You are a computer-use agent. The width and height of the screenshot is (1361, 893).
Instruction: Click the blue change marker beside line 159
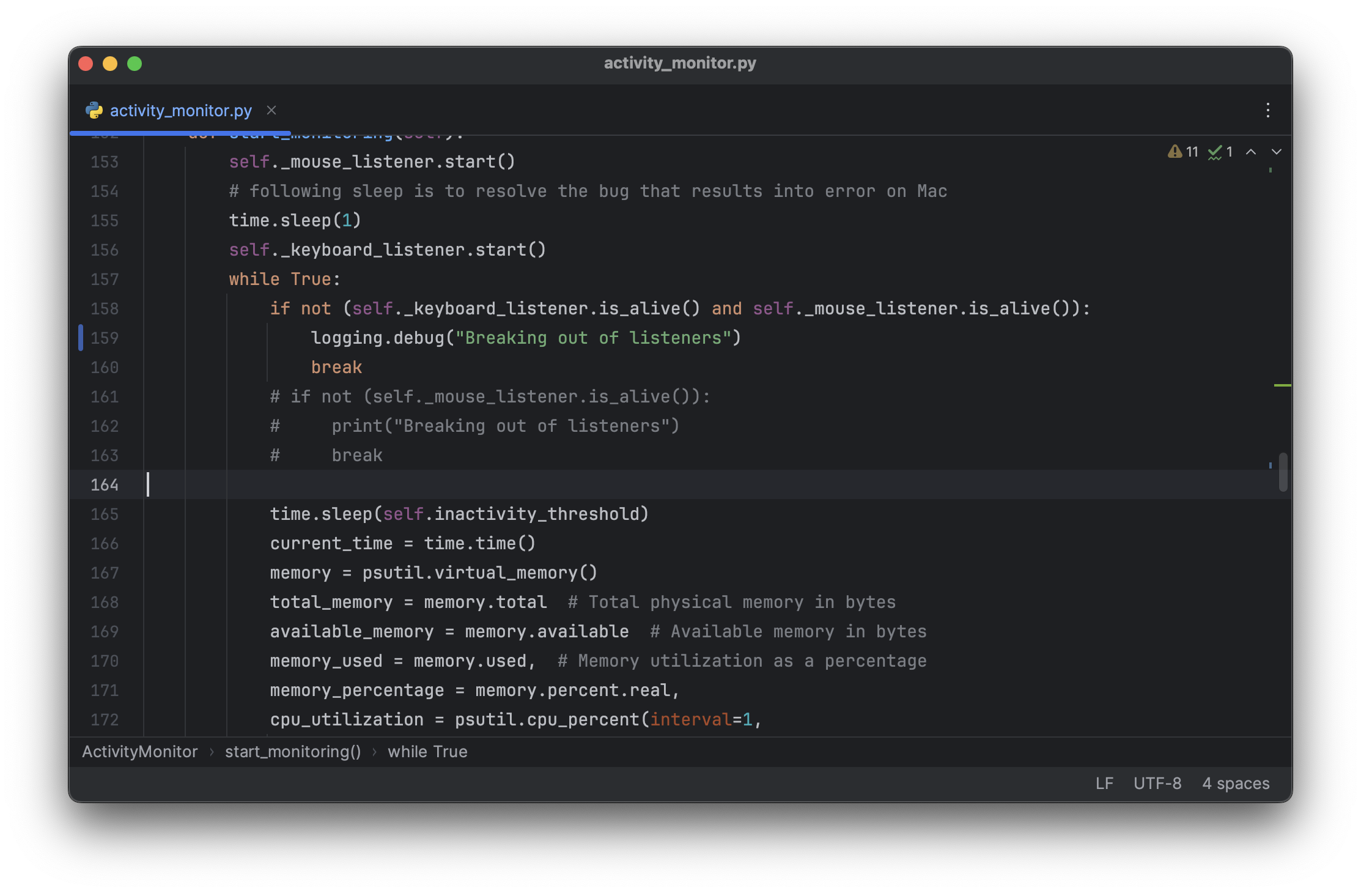[81, 338]
